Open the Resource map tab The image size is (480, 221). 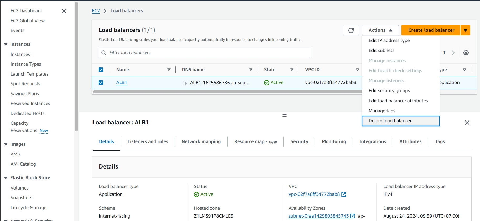point(256,141)
